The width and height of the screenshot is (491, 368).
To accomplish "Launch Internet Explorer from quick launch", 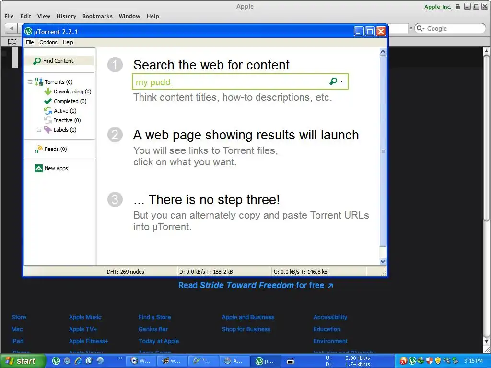I will pos(78,361).
